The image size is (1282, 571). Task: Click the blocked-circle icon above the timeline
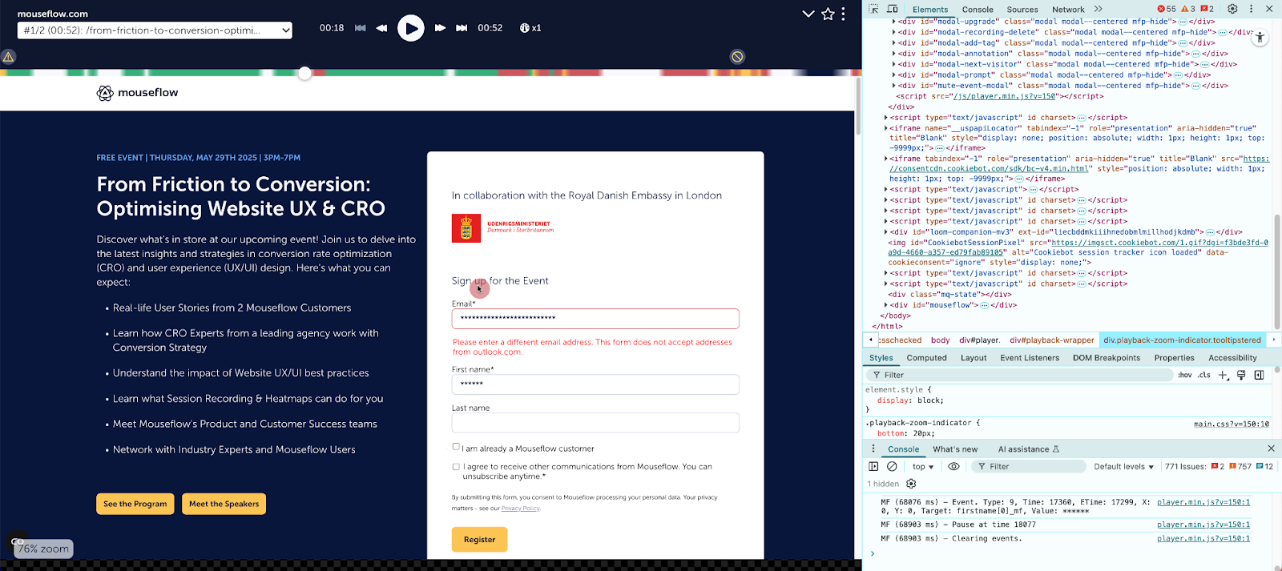click(737, 57)
